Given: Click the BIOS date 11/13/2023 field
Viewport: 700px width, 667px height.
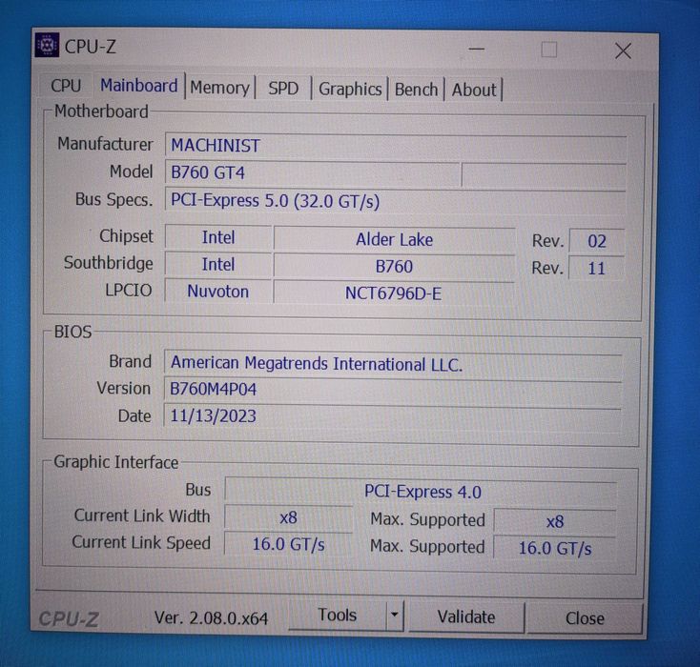Looking at the screenshot, I should (393, 416).
